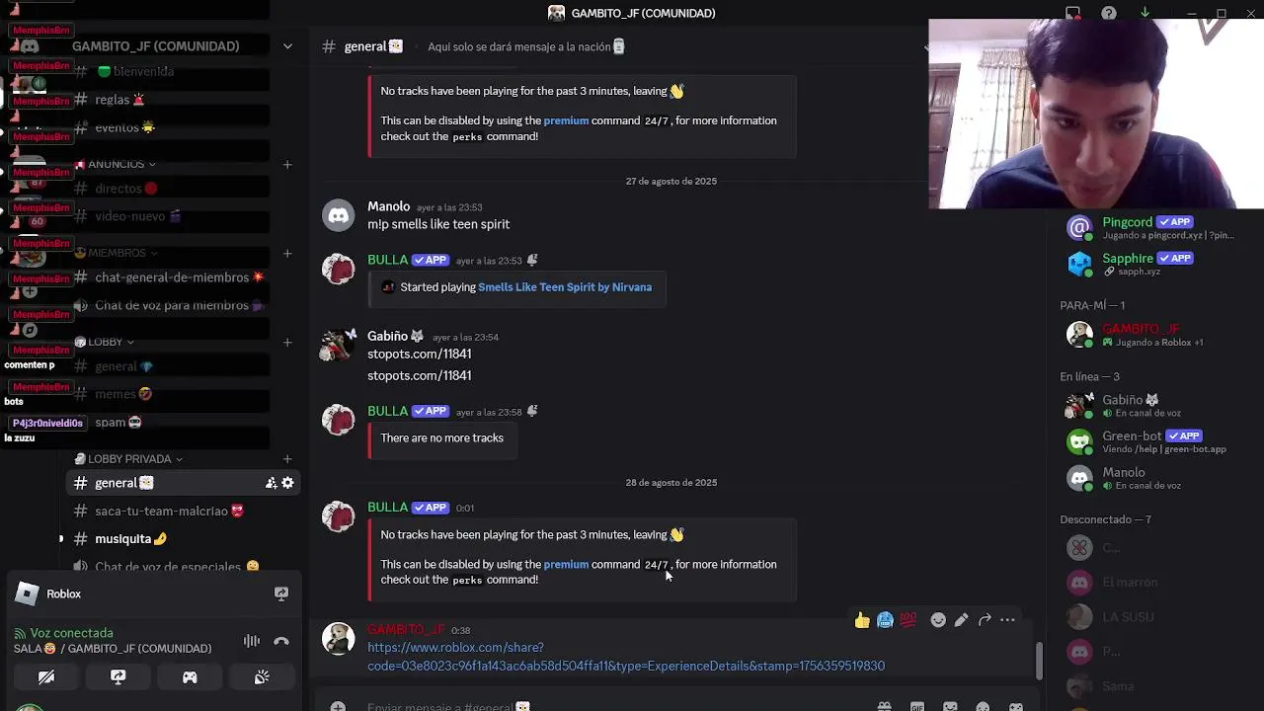Open the roblox.com share link
The height and width of the screenshot is (711, 1264).
pyautogui.click(x=626, y=657)
